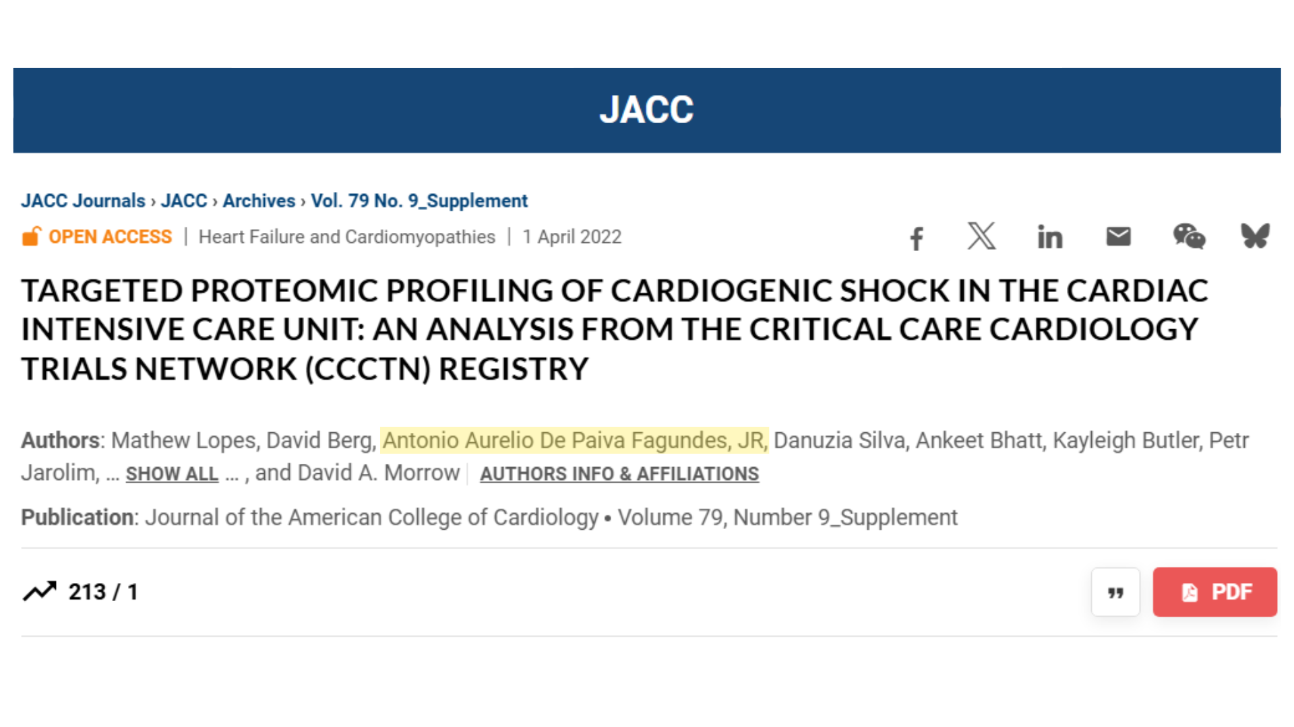Share article on WeChat
The width and height of the screenshot is (1294, 727).
click(x=1189, y=236)
